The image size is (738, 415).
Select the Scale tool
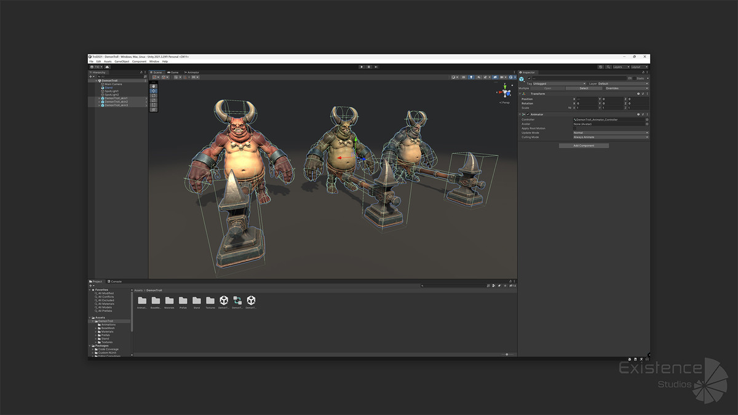point(154,100)
